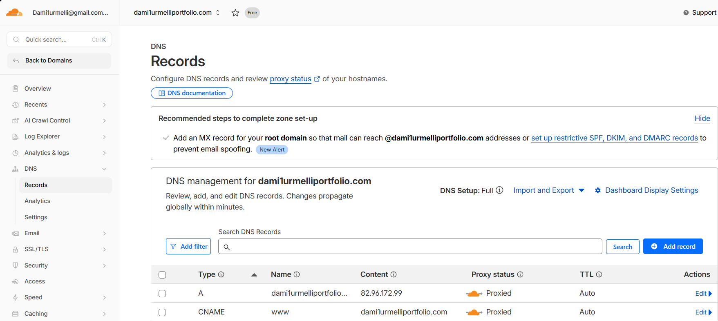The width and height of the screenshot is (718, 321).
Task: Click Add record button
Action: 673,246
